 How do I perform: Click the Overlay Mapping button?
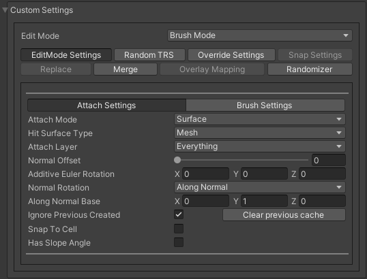click(x=212, y=69)
